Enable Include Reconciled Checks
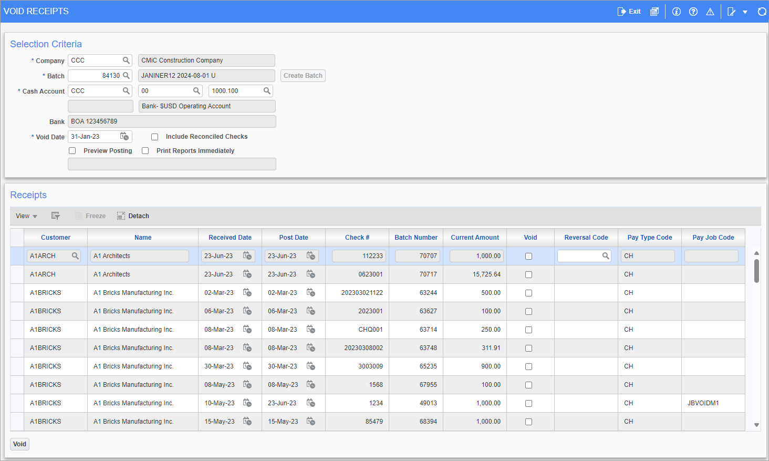This screenshot has width=769, height=461. (x=154, y=137)
